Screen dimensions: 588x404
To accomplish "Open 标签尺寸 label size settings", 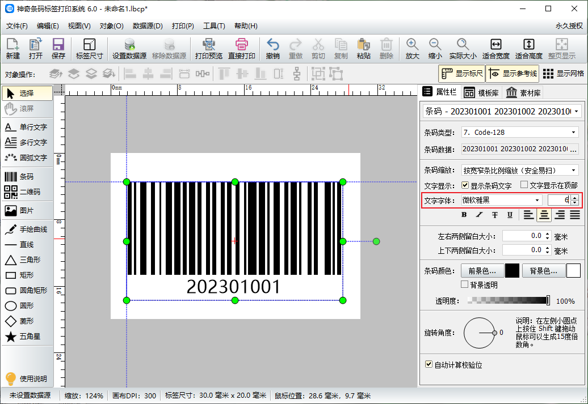I will pyautogui.click(x=89, y=49).
